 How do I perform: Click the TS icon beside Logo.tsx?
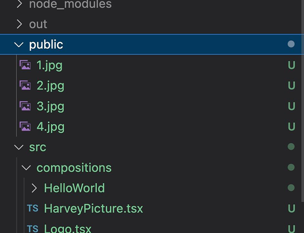tap(32, 228)
